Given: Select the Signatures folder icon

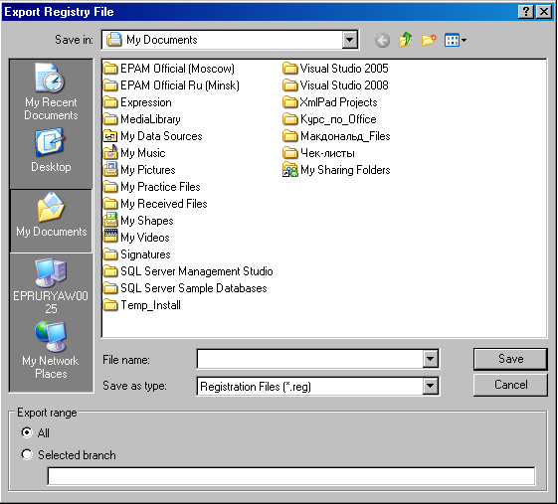Looking at the screenshot, I should (110, 254).
